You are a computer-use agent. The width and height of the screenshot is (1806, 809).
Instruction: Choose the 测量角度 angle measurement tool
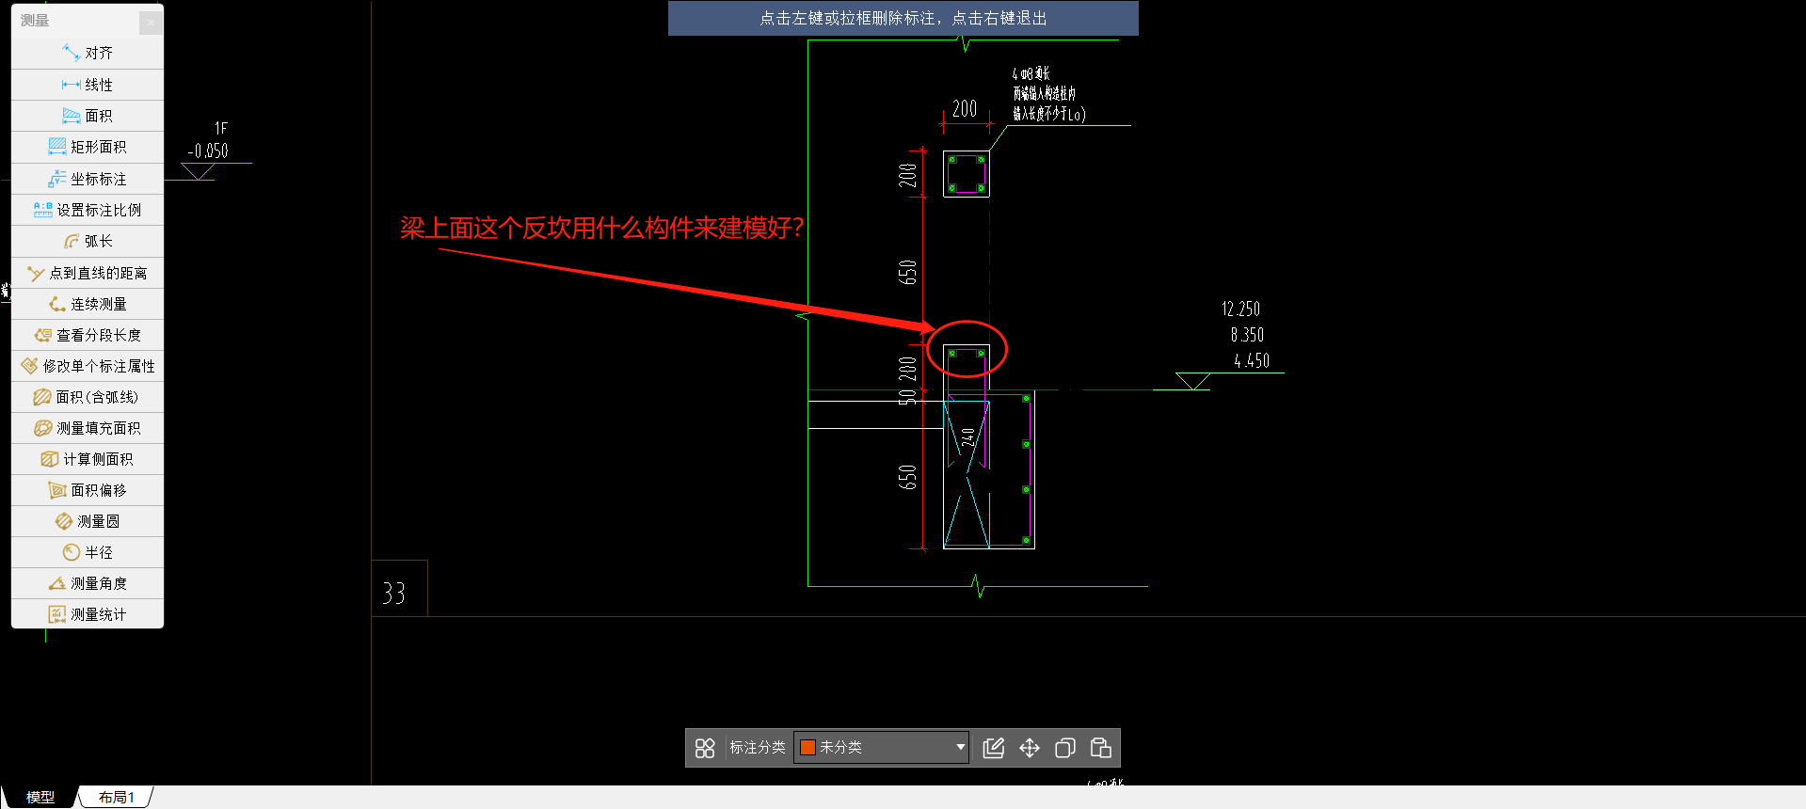(88, 583)
